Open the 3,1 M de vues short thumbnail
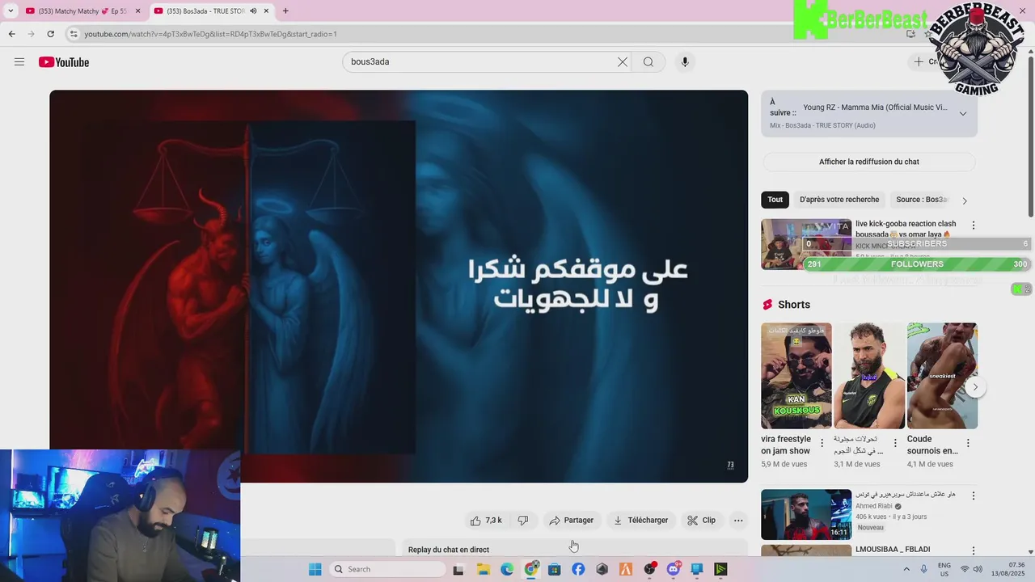Screen dimensions: 1035x582 (869, 376)
